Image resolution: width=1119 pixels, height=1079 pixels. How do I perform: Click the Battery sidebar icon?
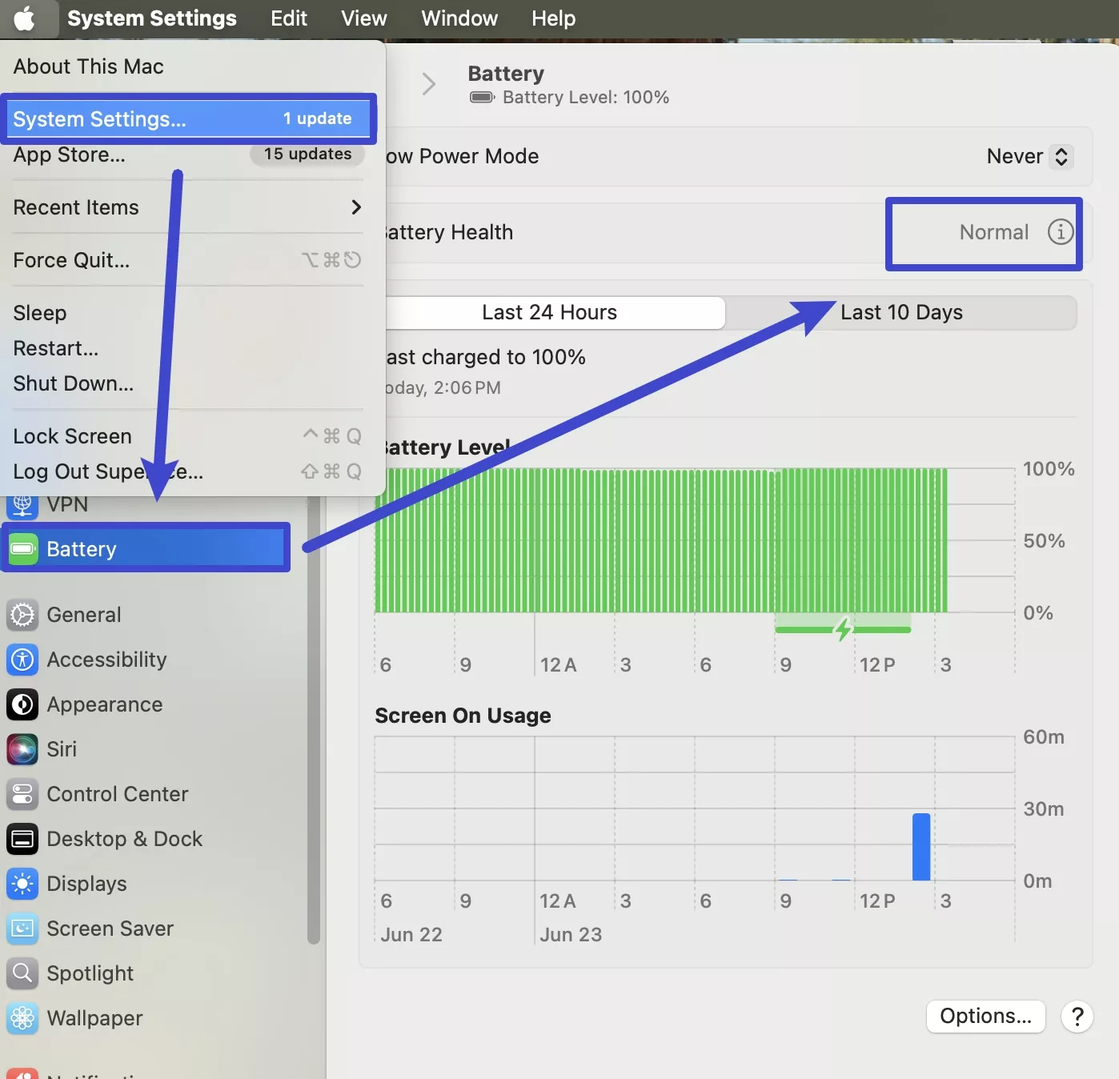tap(22, 549)
